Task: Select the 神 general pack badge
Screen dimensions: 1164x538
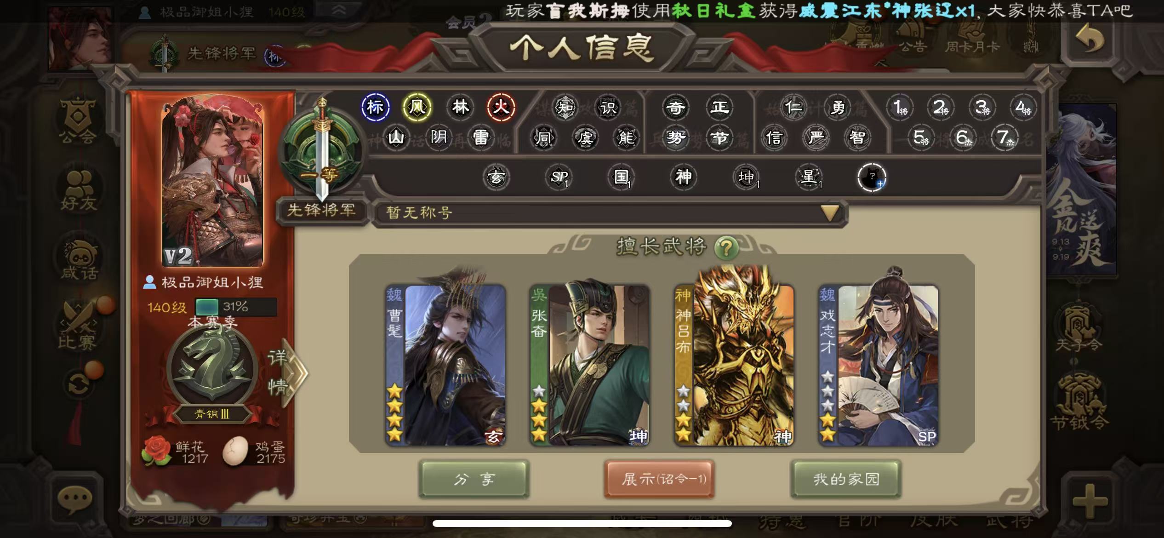Action: click(x=684, y=177)
